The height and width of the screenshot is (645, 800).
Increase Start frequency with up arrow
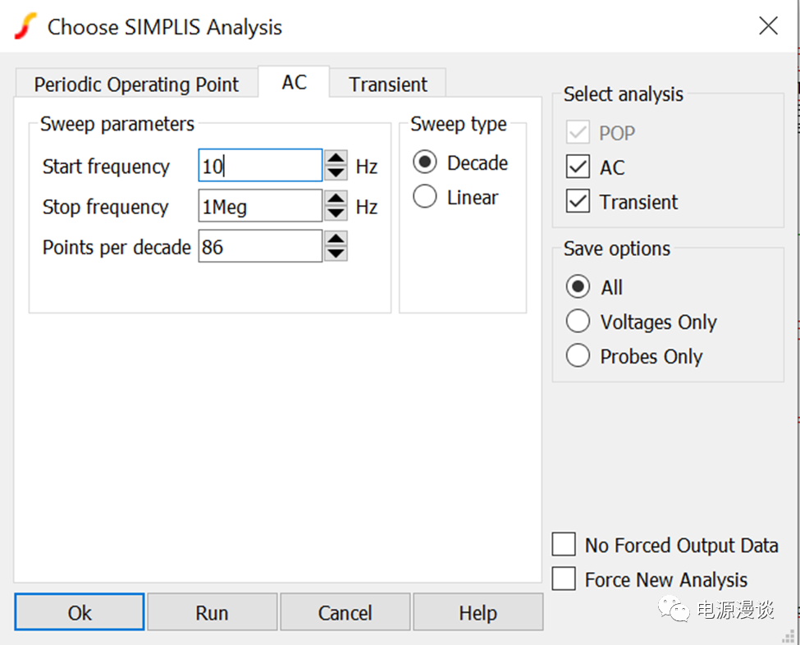336,158
